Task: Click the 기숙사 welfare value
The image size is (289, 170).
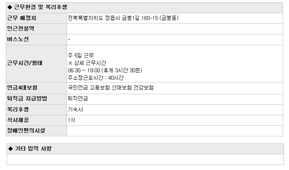Action: pos(76,109)
